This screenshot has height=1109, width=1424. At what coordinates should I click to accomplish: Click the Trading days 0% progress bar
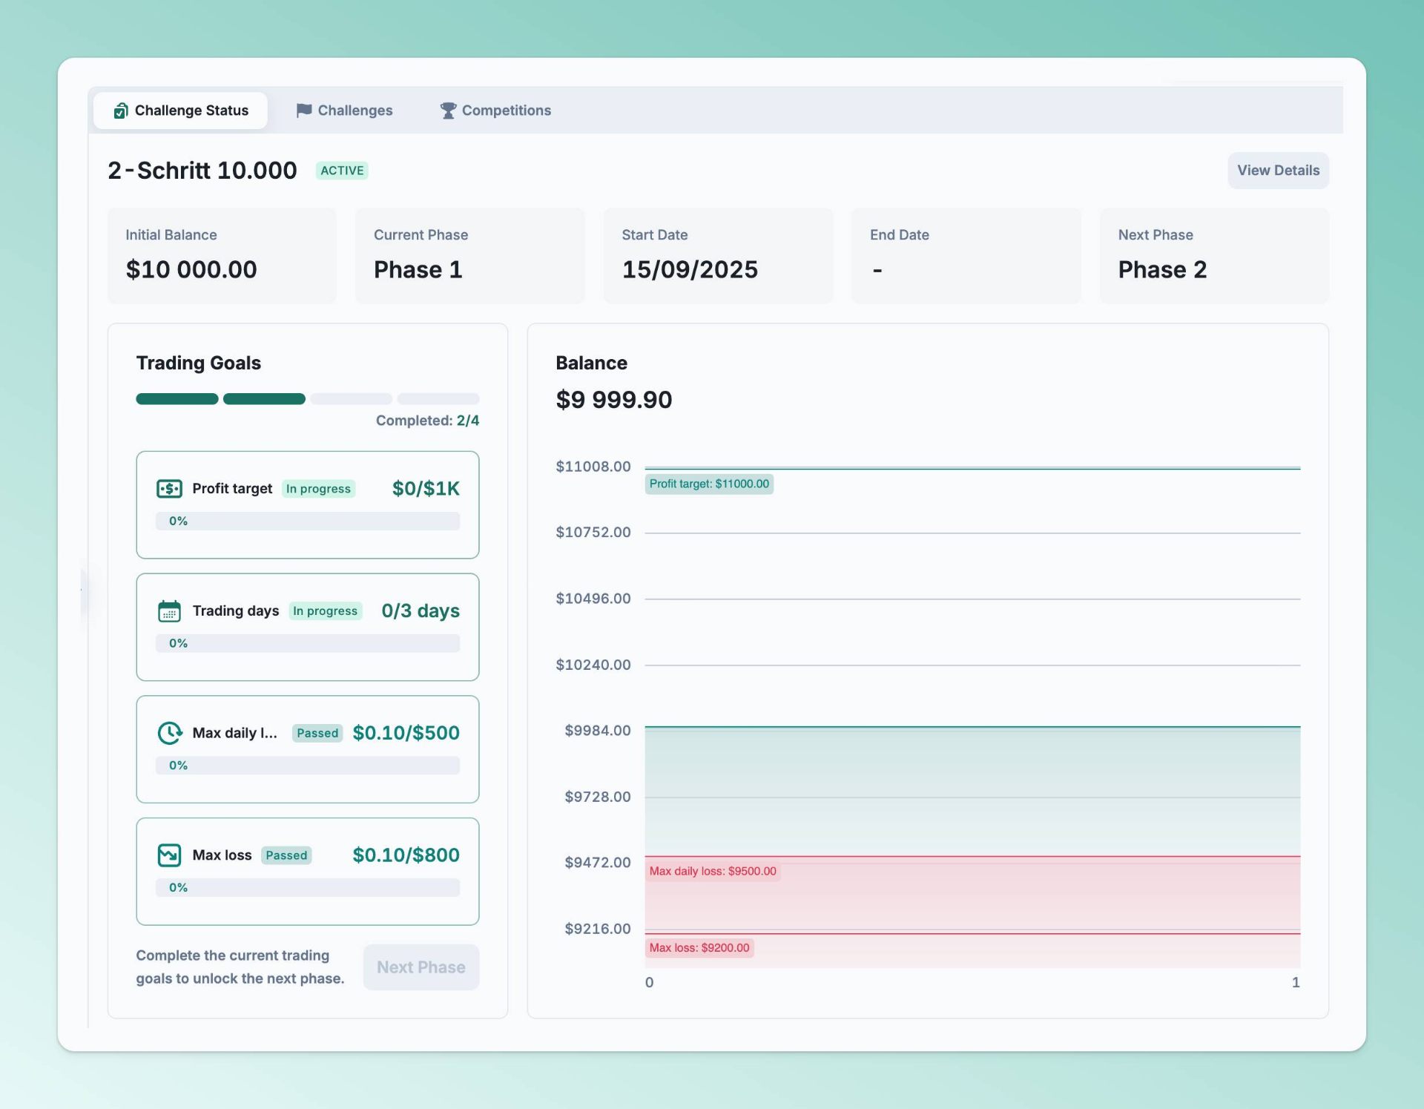pos(308,643)
